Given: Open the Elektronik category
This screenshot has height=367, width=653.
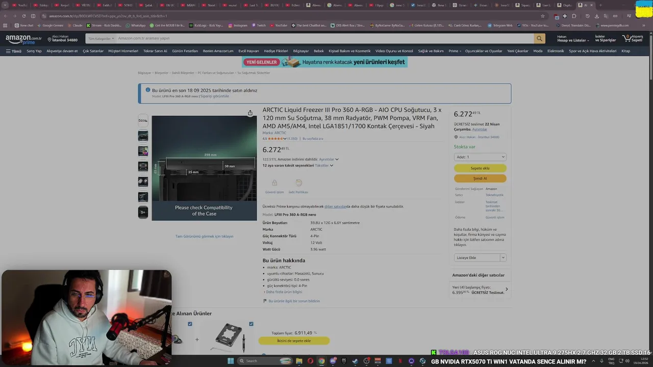Looking at the screenshot, I should tap(556, 51).
